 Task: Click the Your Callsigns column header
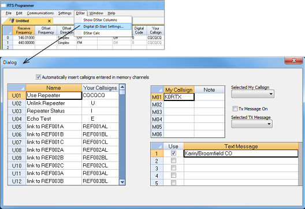tap(100, 88)
